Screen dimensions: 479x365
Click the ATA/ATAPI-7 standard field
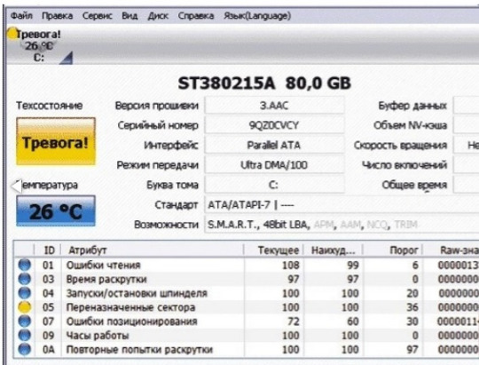[342, 205]
